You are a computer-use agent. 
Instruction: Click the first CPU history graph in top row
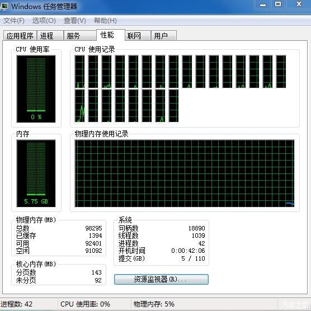click(79, 72)
